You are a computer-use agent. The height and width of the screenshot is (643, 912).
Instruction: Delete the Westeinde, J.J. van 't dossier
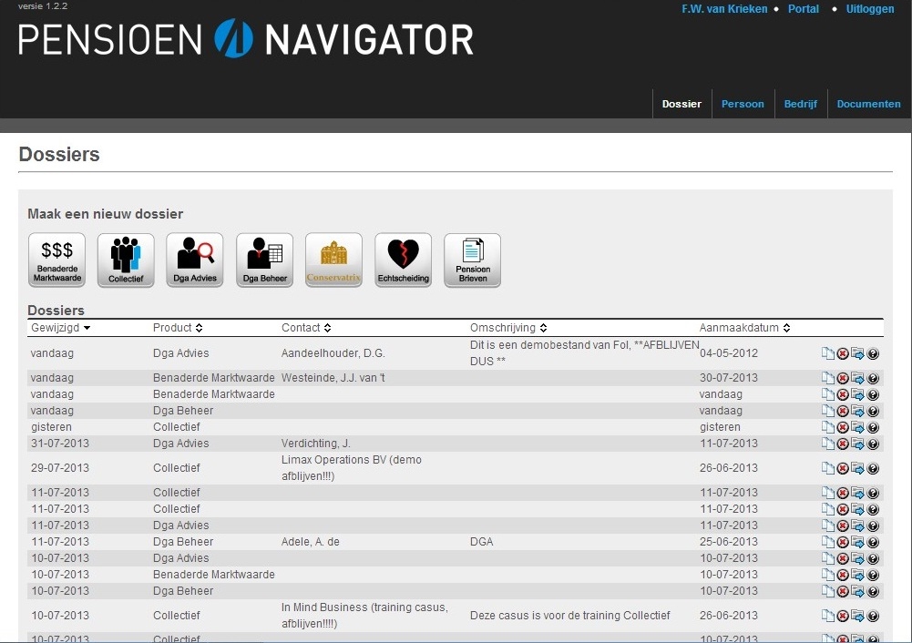coord(843,378)
